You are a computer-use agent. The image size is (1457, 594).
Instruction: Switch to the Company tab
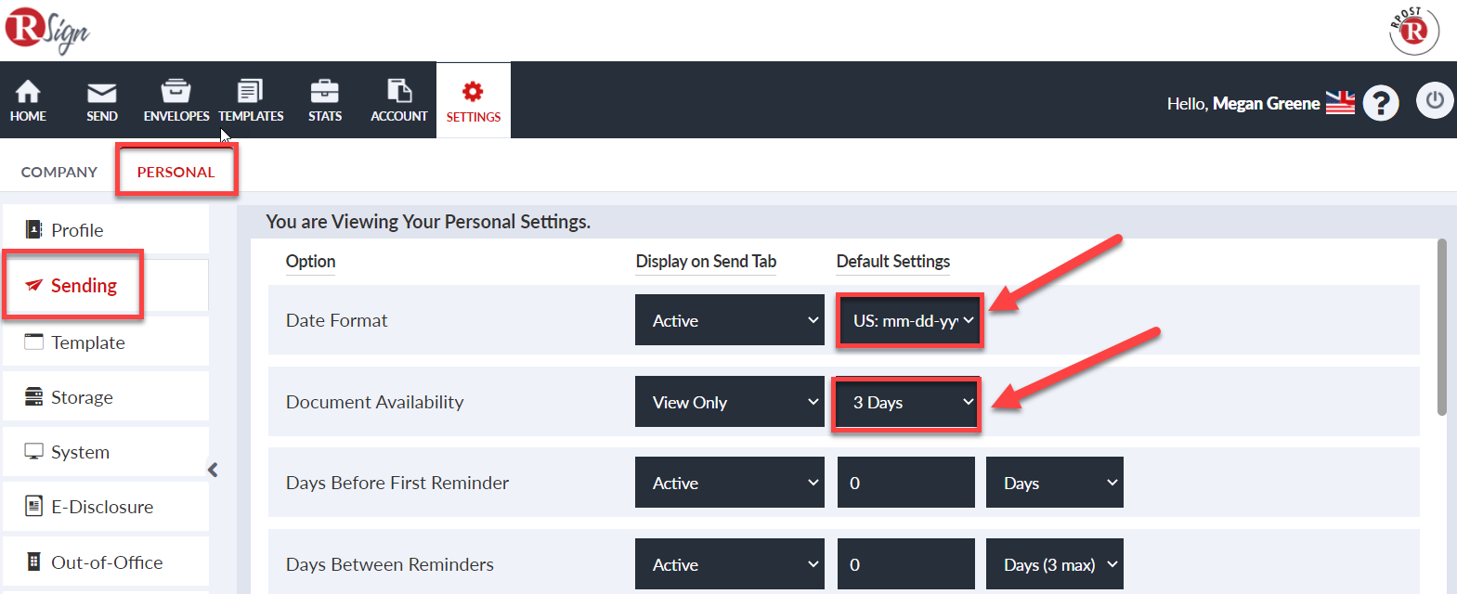click(x=59, y=172)
